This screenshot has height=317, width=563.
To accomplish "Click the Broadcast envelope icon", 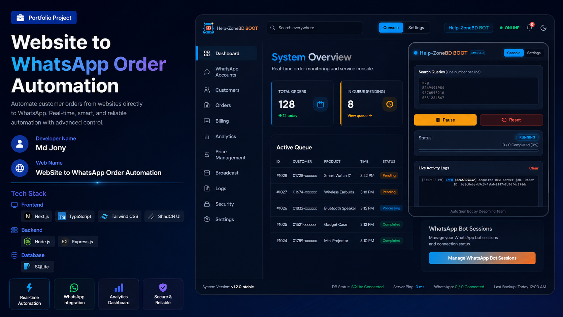I will click(x=207, y=173).
